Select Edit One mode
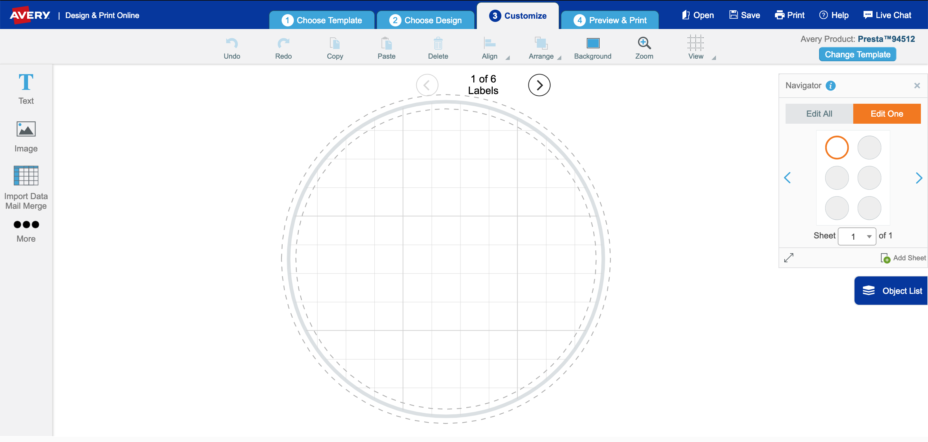928x442 pixels. [886, 114]
